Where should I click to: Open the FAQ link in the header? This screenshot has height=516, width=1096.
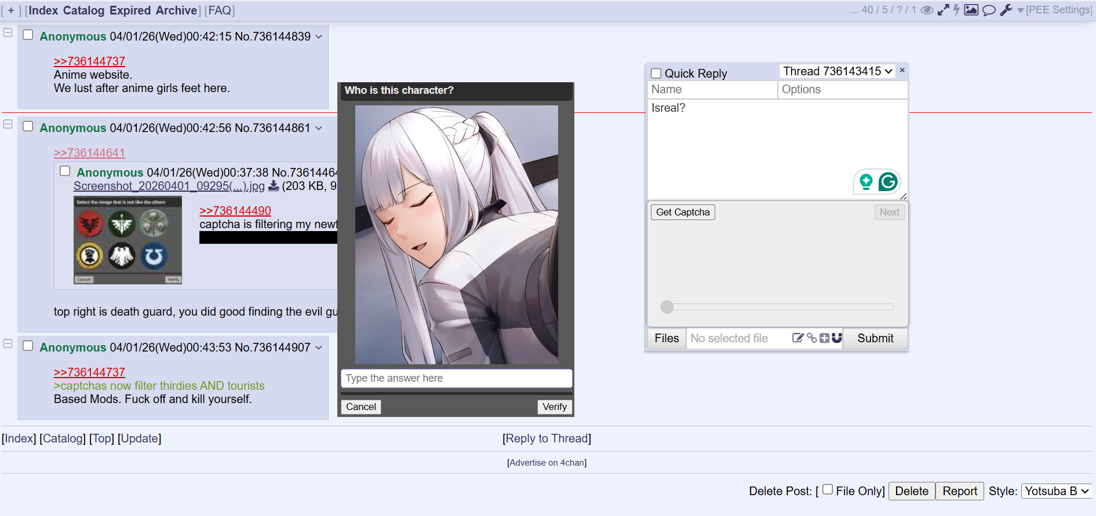(x=220, y=10)
